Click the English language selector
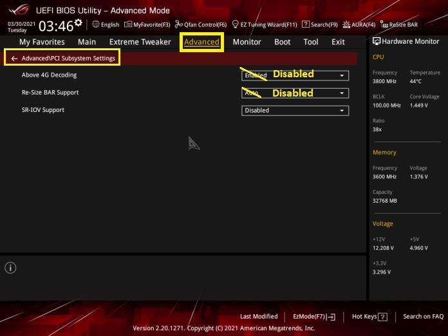Screen dimensions: 448x336 click(110, 25)
